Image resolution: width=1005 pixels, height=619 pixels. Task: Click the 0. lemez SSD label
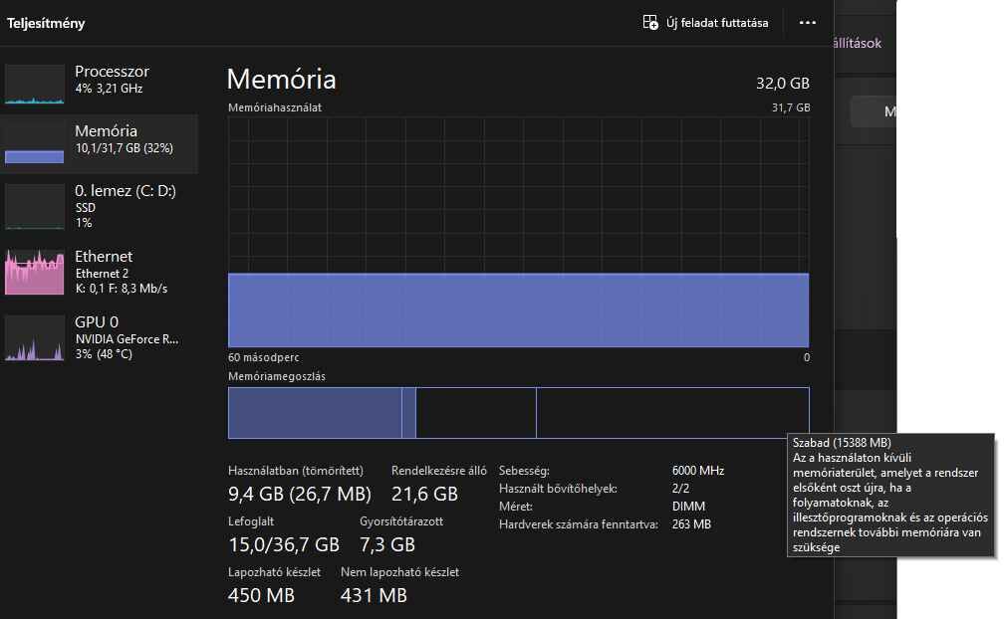[85, 208]
